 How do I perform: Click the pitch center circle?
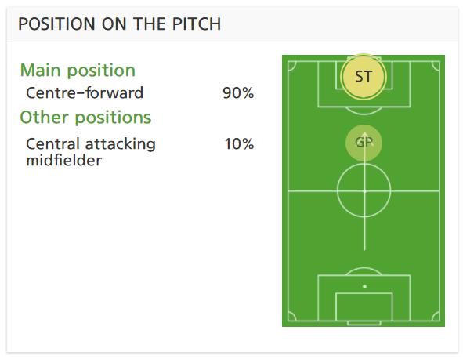[x=364, y=191]
